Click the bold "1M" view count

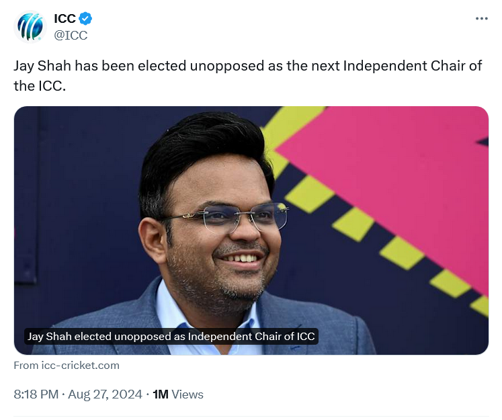161,394
